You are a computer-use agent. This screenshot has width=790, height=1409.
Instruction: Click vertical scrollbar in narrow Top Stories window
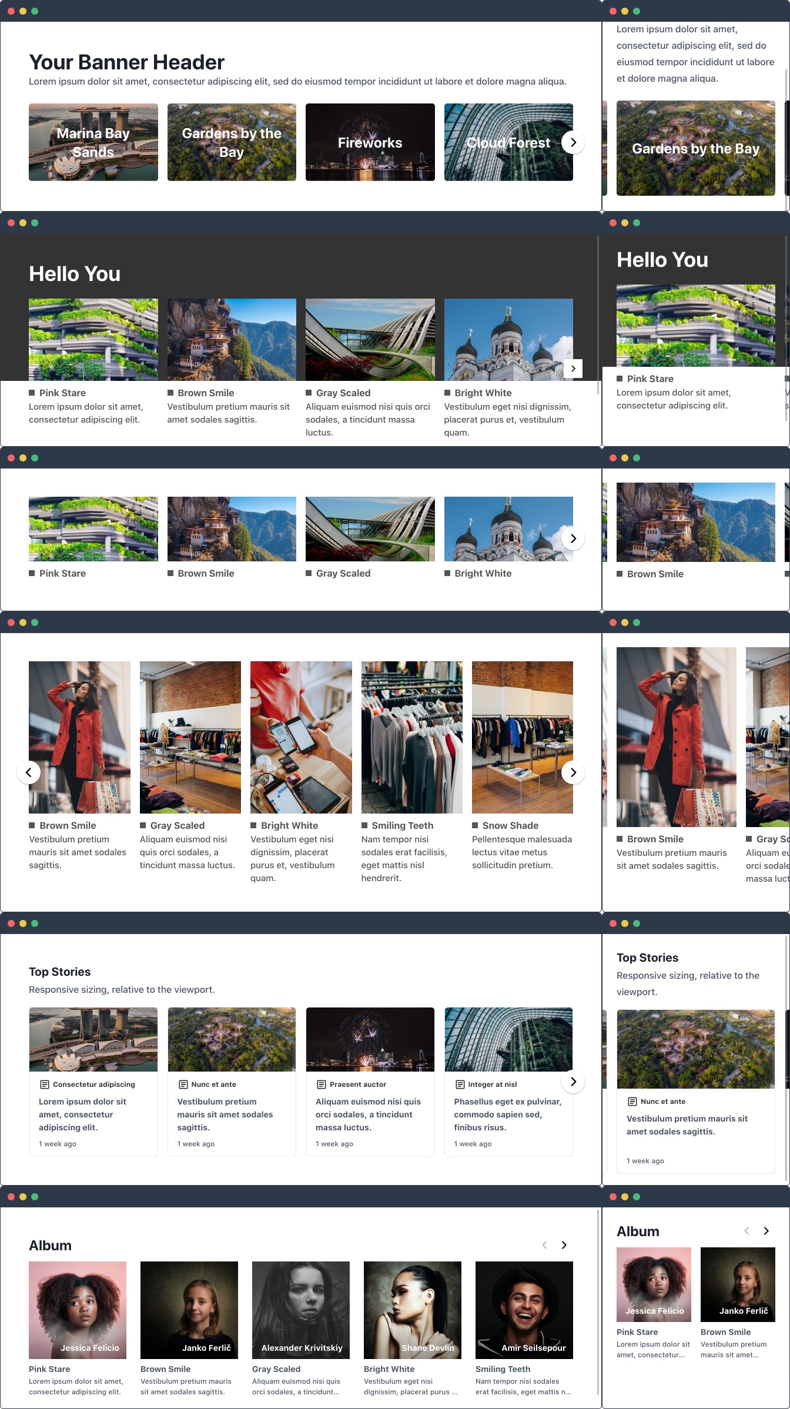786,1058
